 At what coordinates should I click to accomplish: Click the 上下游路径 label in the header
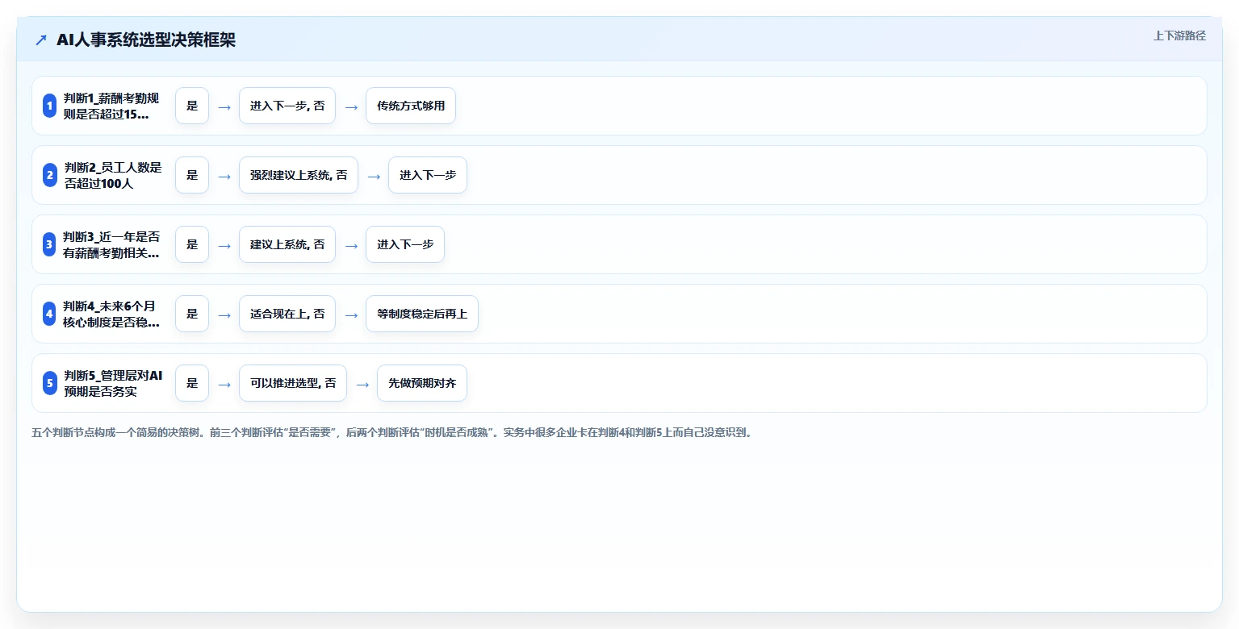[1179, 35]
